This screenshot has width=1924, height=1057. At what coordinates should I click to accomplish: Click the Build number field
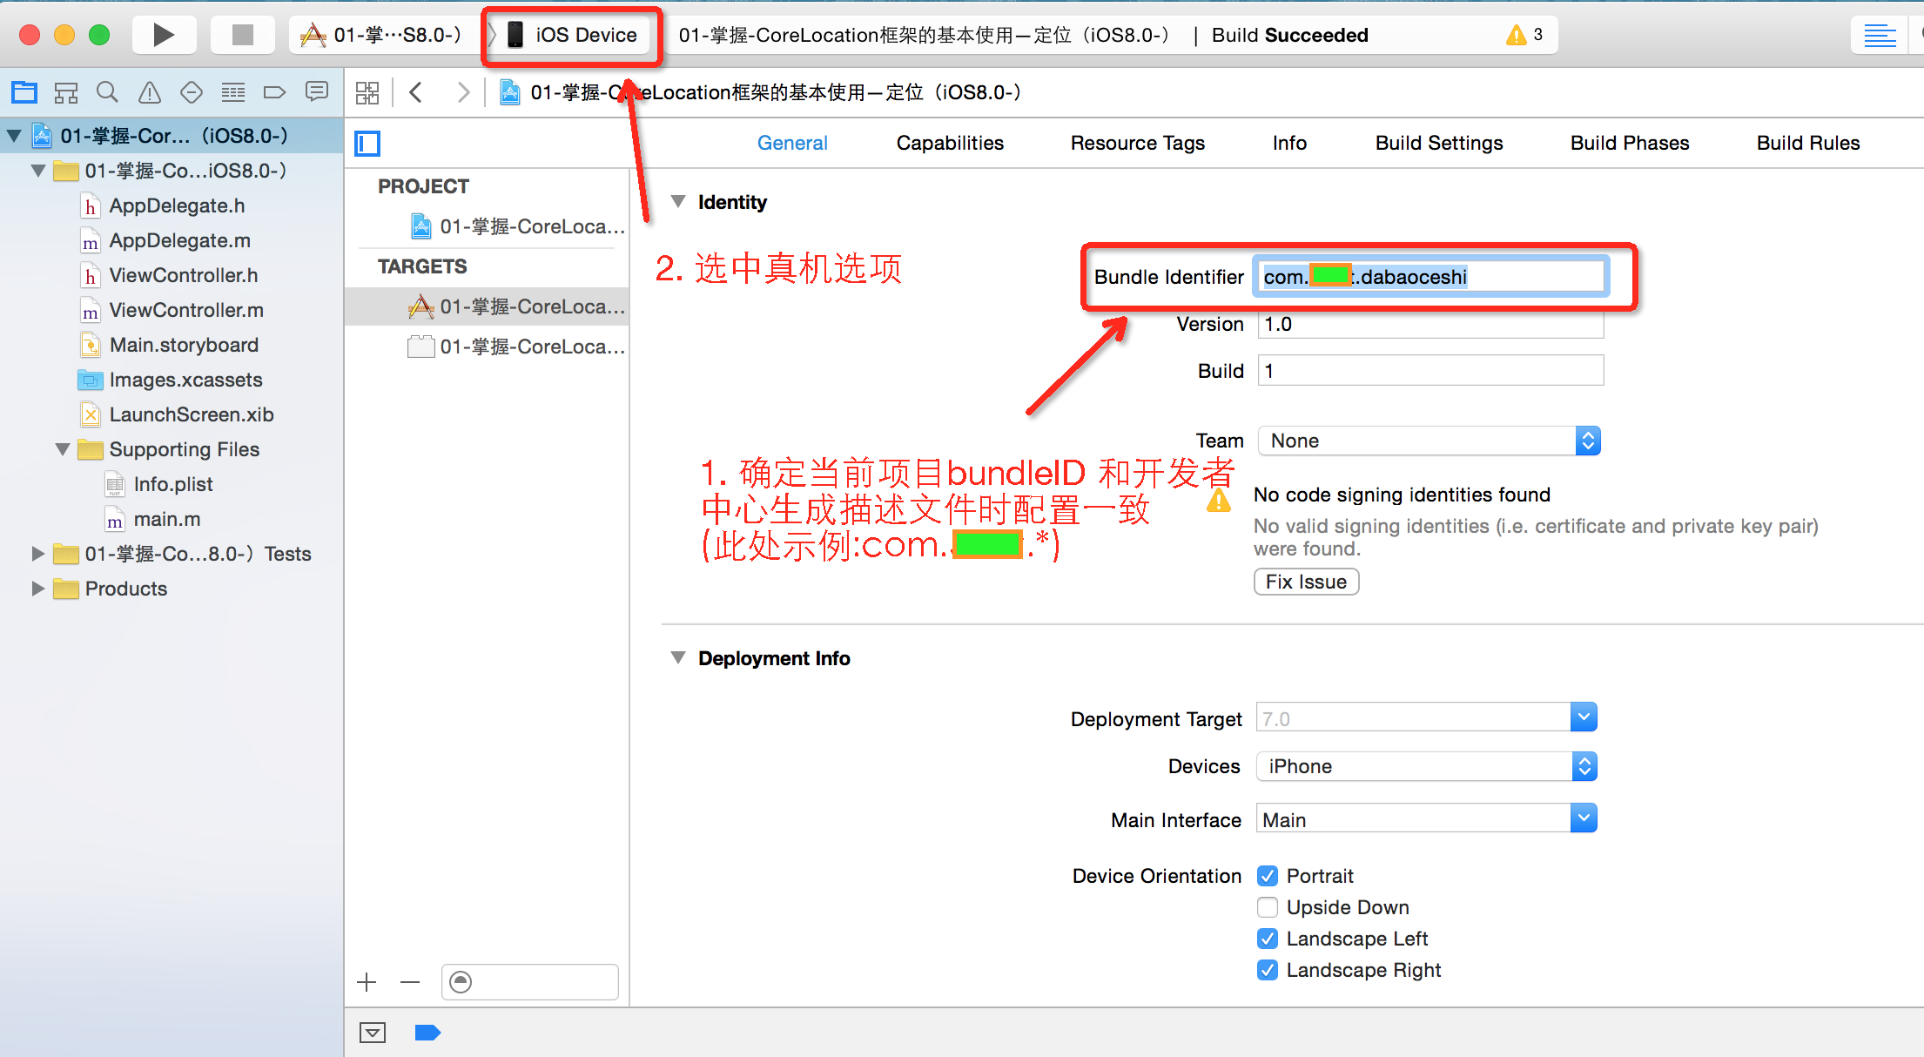click(1430, 370)
